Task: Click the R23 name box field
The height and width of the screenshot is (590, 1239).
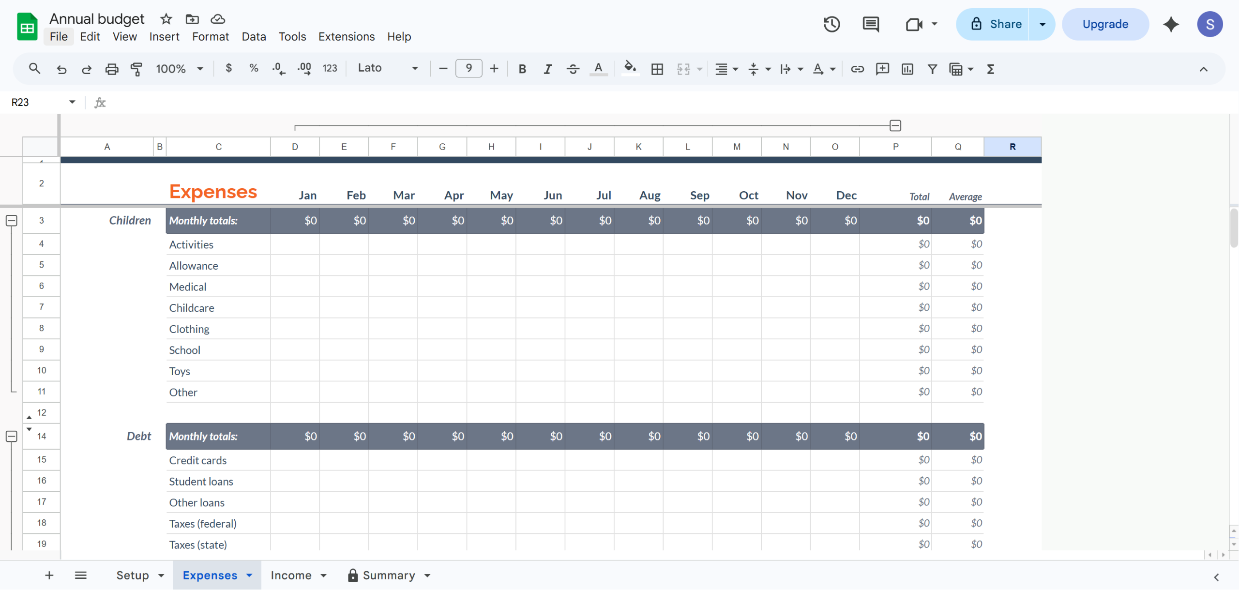Action: pyautogui.click(x=36, y=102)
